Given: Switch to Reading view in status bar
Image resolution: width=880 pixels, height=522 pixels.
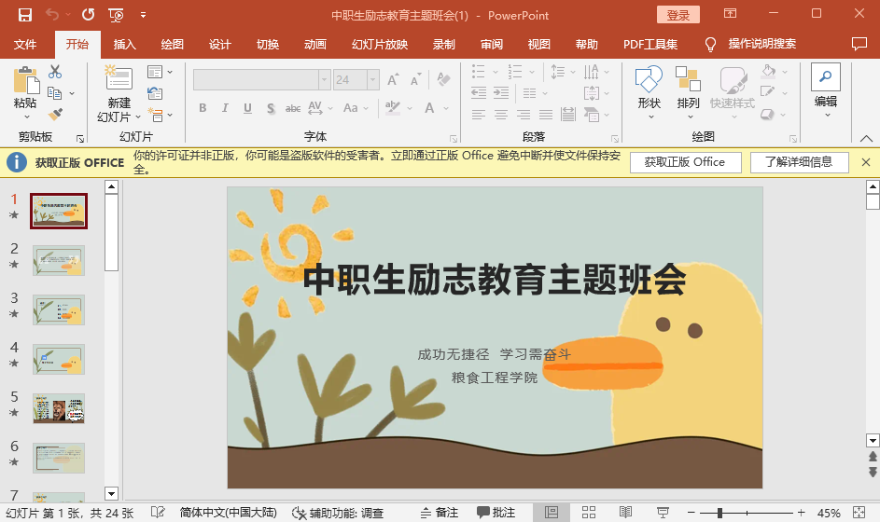Looking at the screenshot, I should pyautogui.click(x=625, y=513).
